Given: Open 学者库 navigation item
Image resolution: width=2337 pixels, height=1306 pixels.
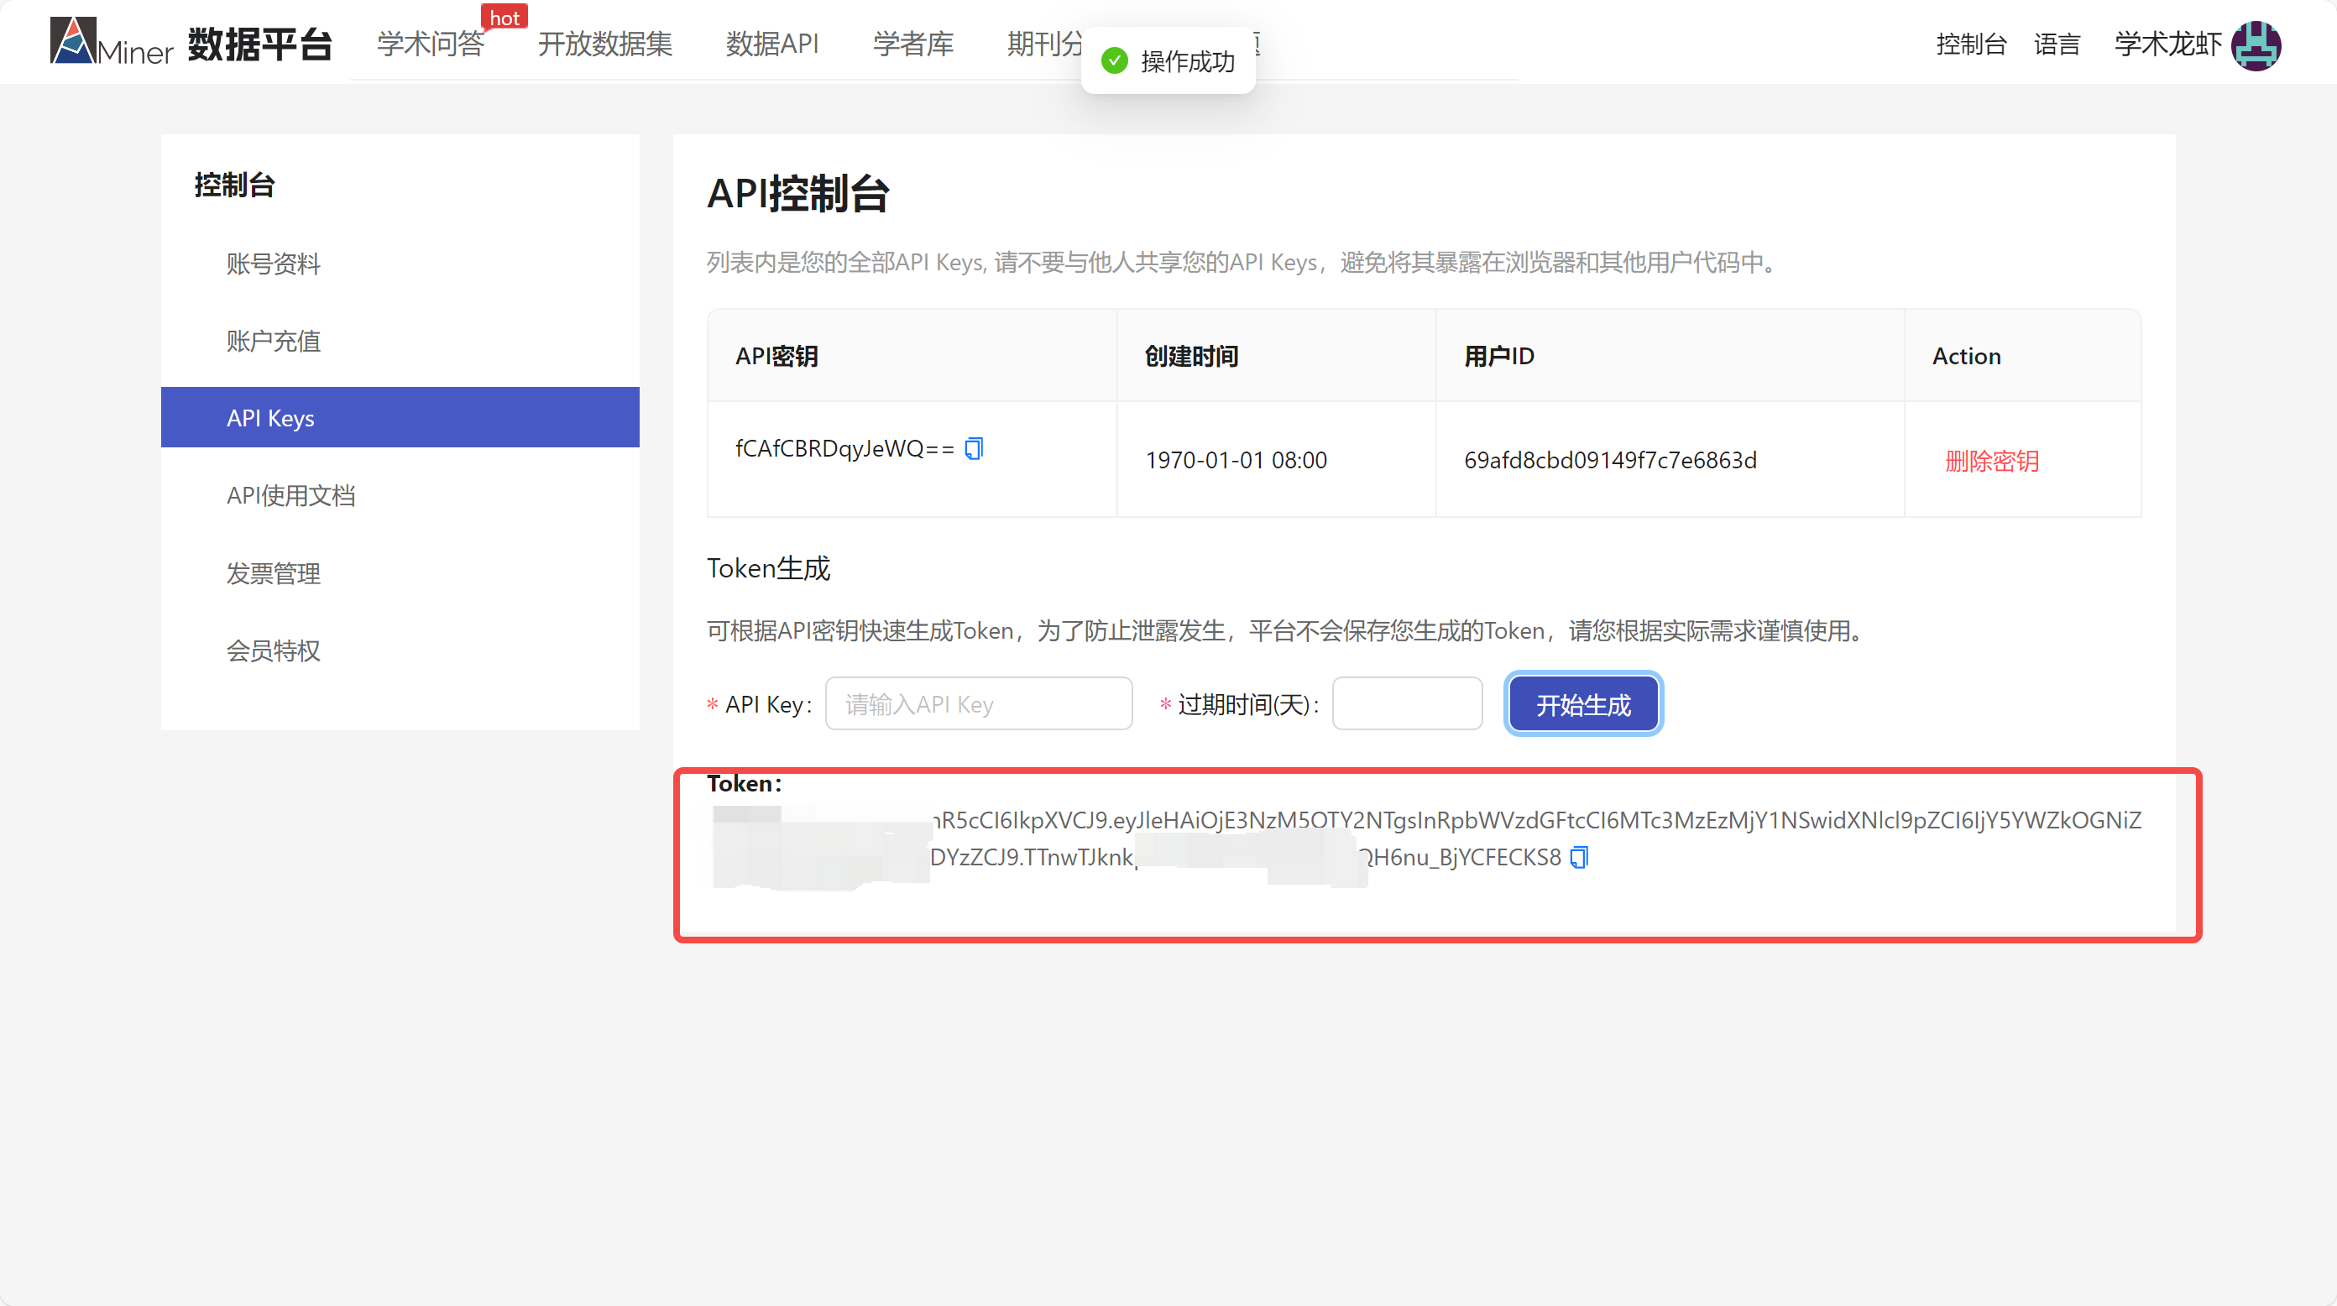Looking at the screenshot, I should (x=912, y=44).
